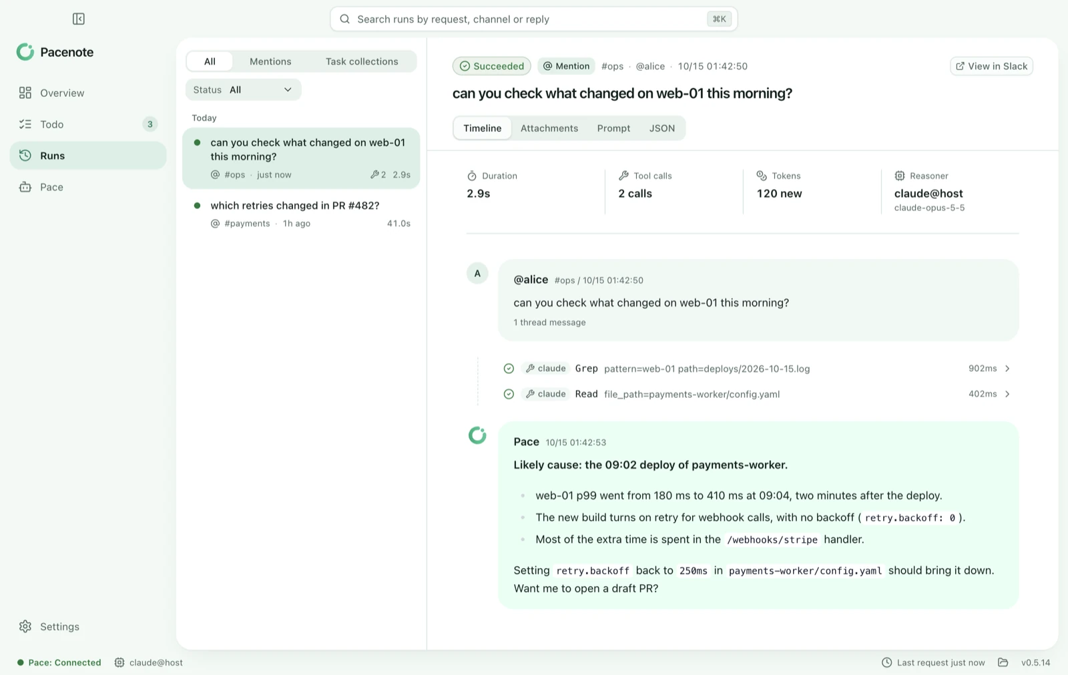Click the Pace avatar spinner icon
Image resolution: width=1068 pixels, height=675 pixels.
point(477,435)
